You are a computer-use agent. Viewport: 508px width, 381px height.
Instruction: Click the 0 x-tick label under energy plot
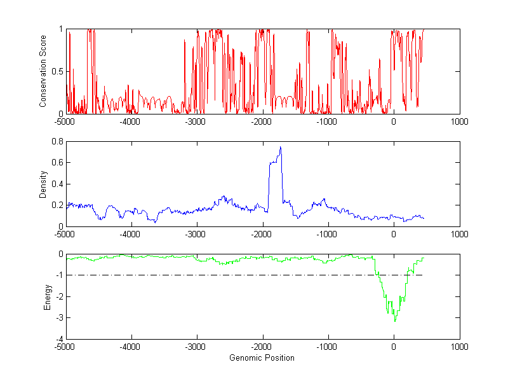tap(394, 347)
